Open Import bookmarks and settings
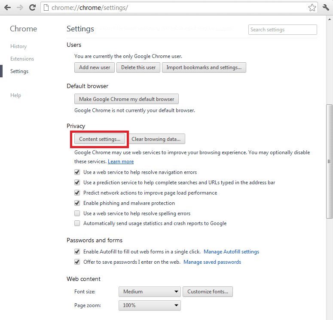 [x=204, y=67]
